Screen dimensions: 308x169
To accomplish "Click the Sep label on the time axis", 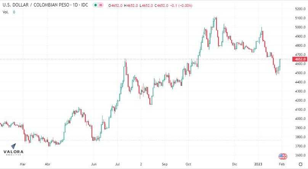I will click(165, 164).
